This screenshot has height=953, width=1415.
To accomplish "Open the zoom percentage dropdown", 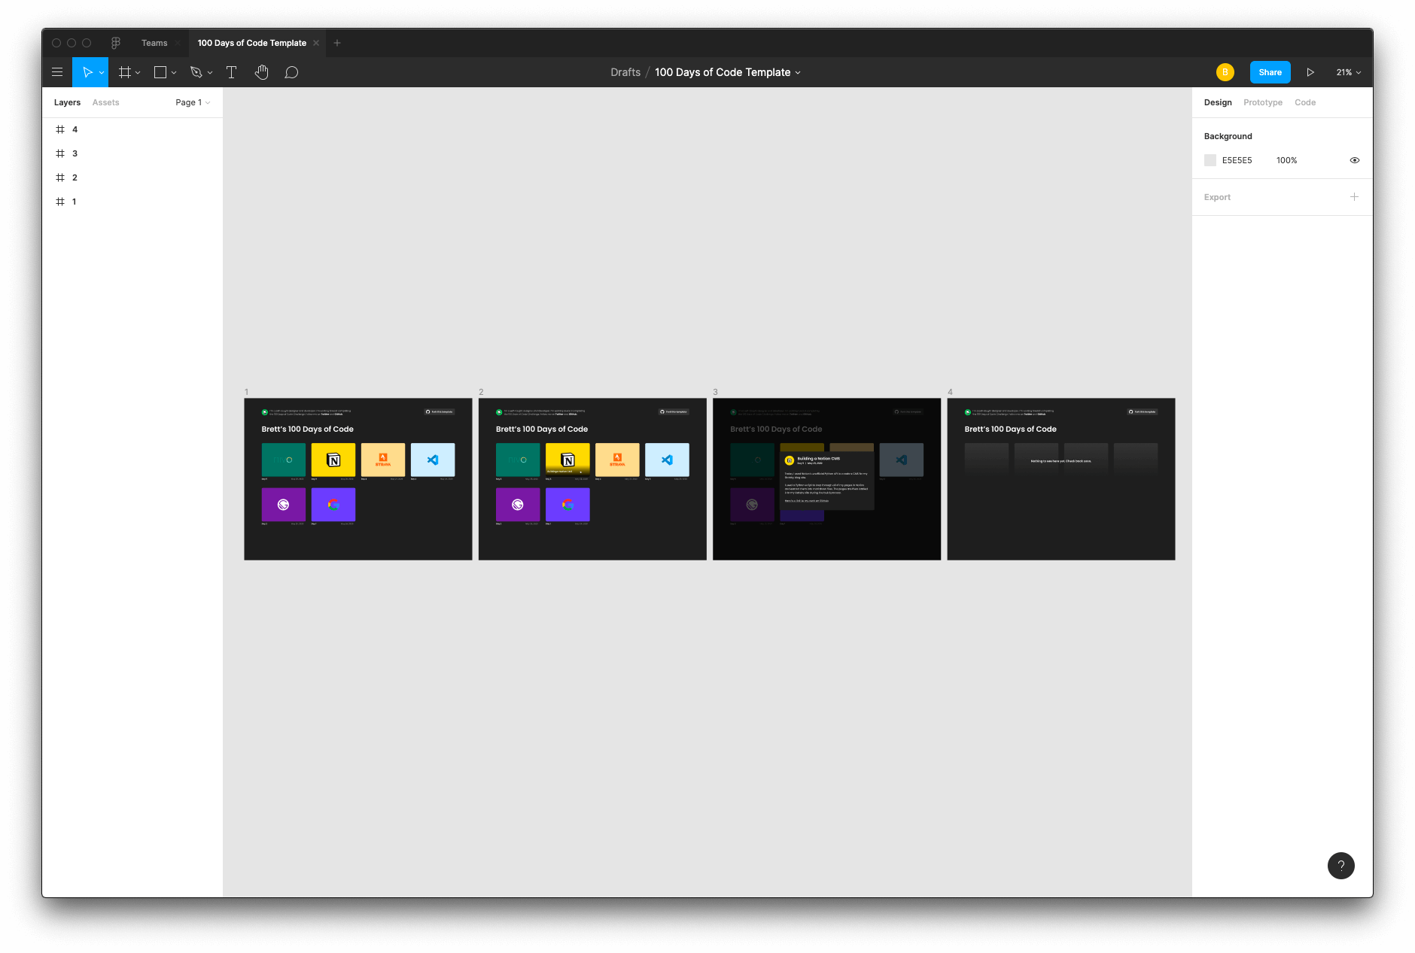I will [1347, 72].
